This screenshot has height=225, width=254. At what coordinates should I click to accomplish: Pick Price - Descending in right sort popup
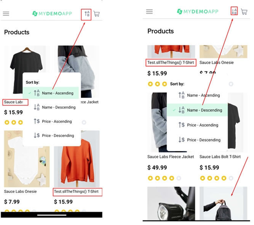200,140
